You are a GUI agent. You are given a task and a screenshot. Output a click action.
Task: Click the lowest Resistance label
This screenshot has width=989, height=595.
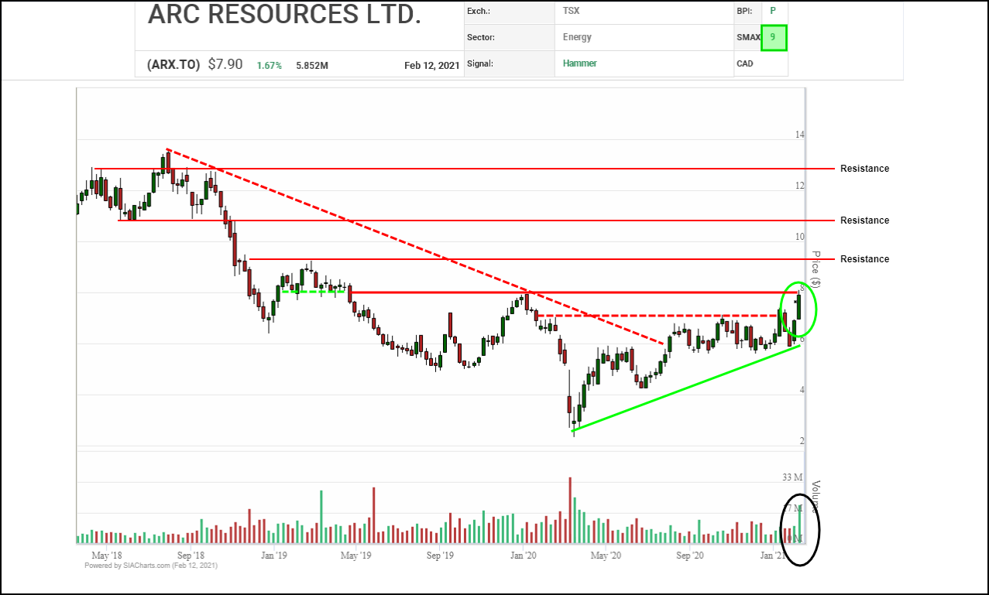tap(864, 259)
